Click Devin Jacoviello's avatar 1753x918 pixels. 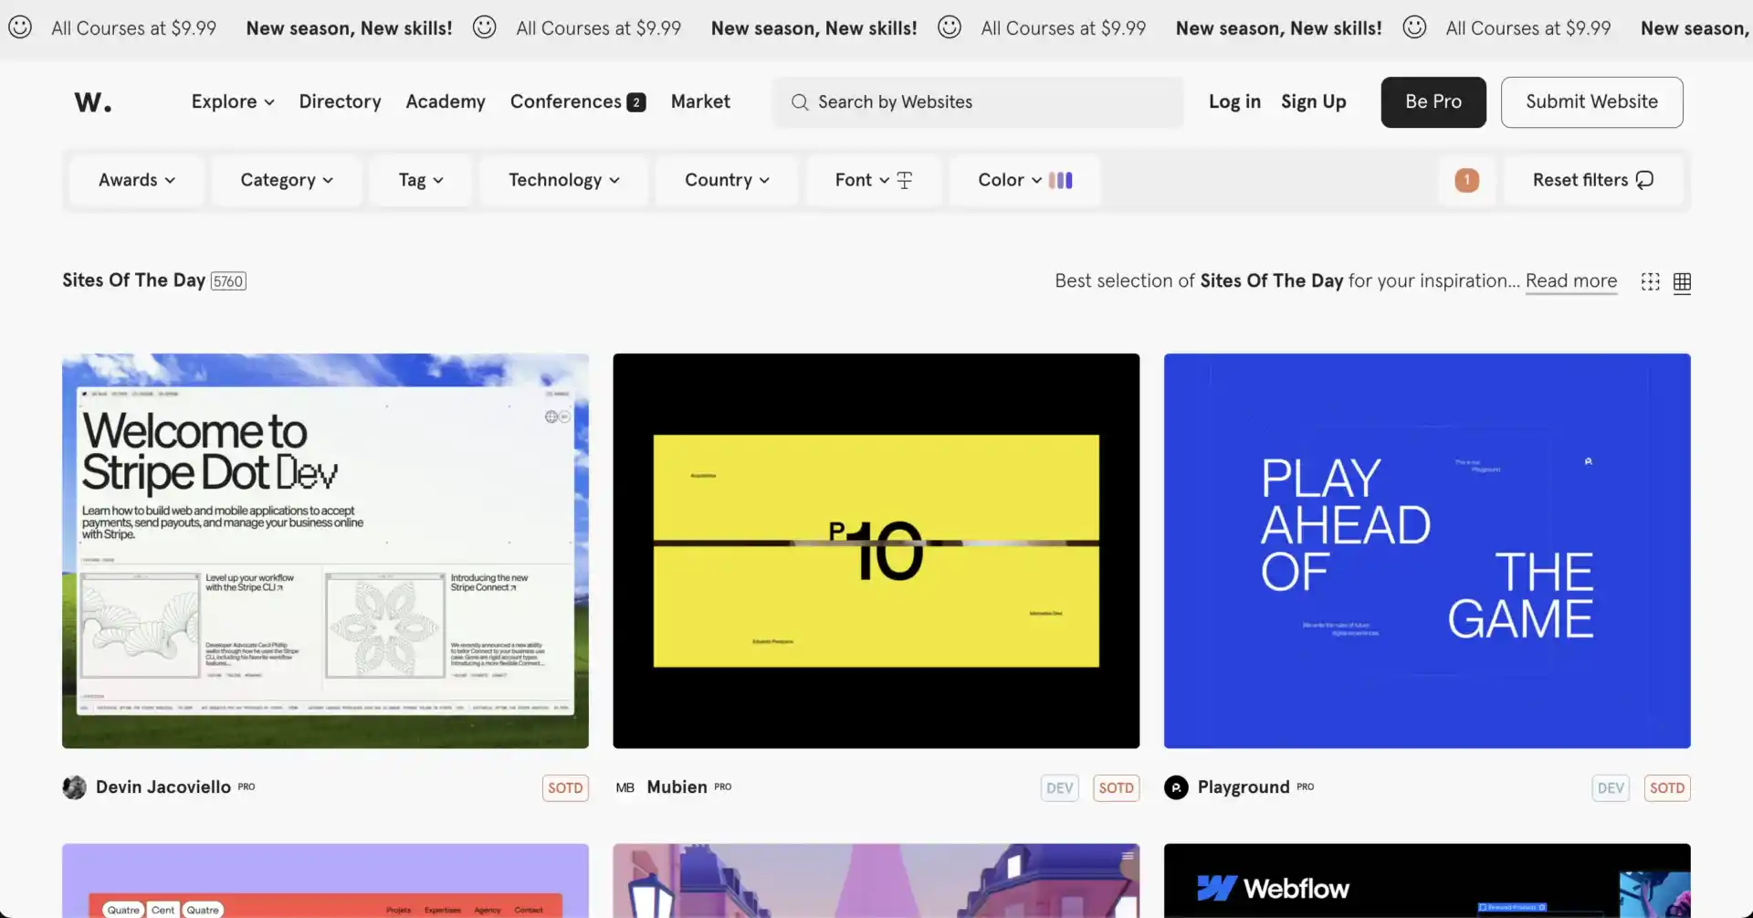click(x=75, y=787)
